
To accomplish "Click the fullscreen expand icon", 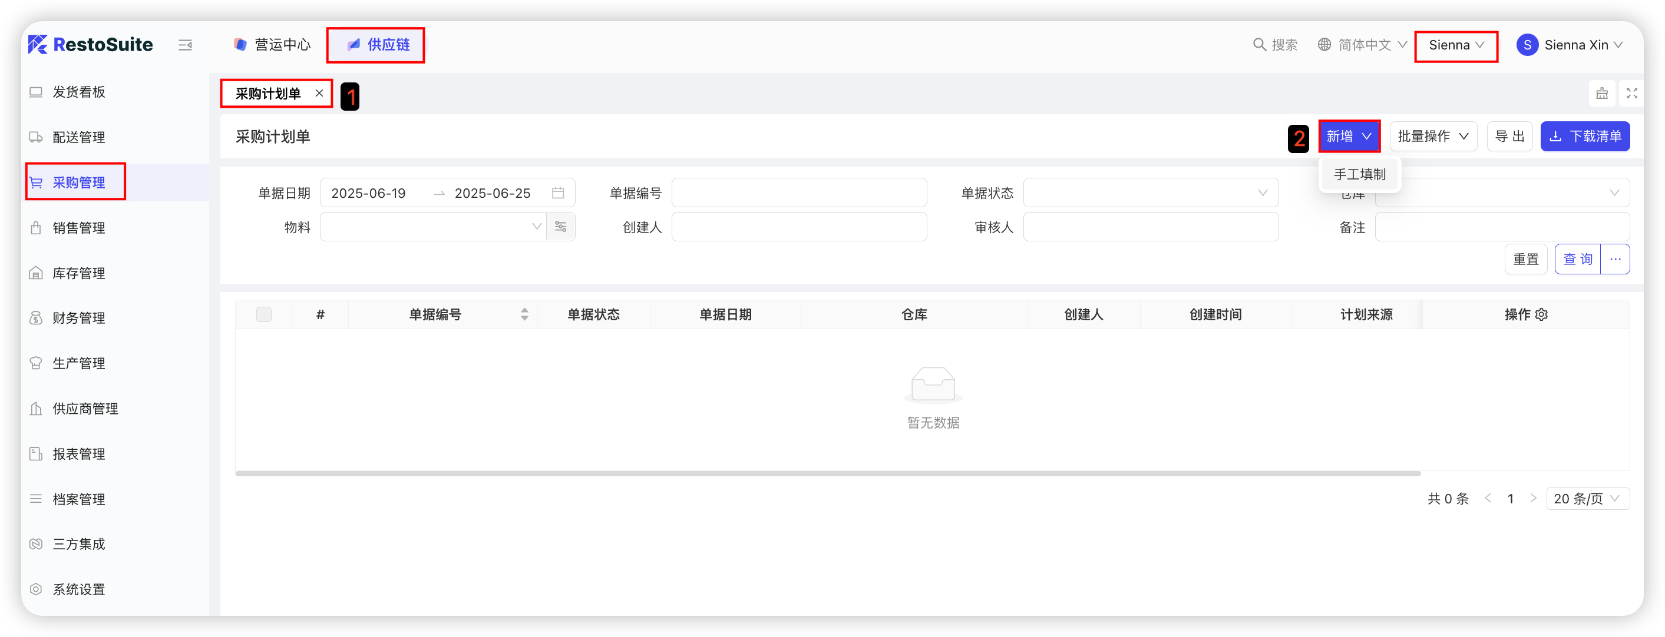I will coord(1631,94).
